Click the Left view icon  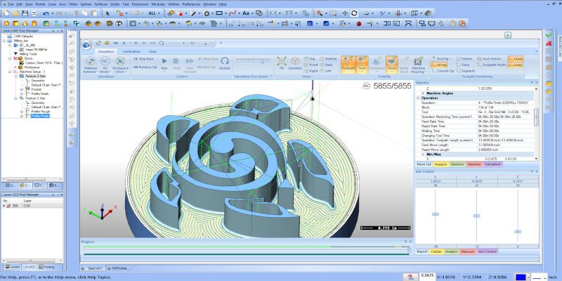[325, 71]
